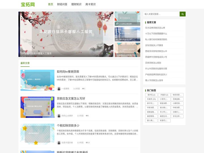Click the green search magnifier button

[x=182, y=14]
